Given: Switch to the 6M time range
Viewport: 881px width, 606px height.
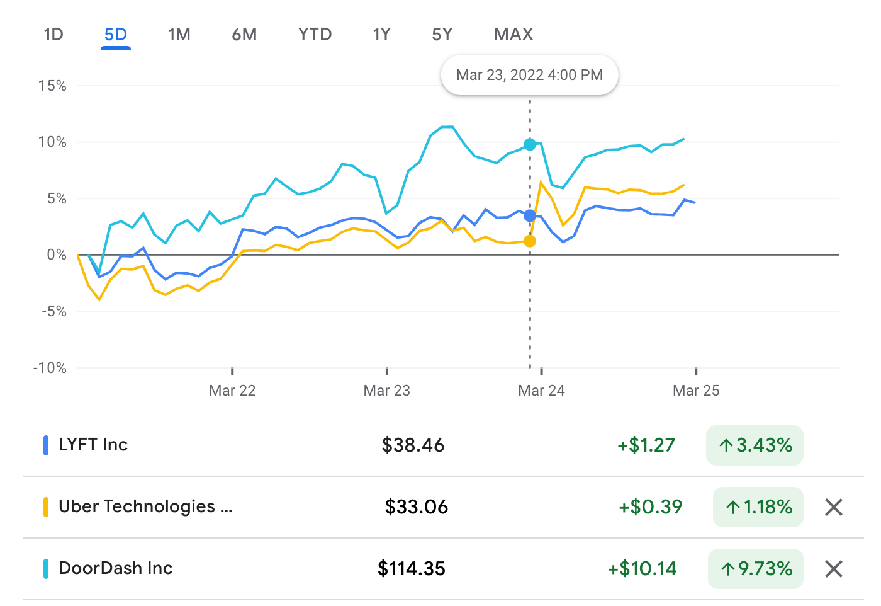Looking at the screenshot, I should coord(244,34).
